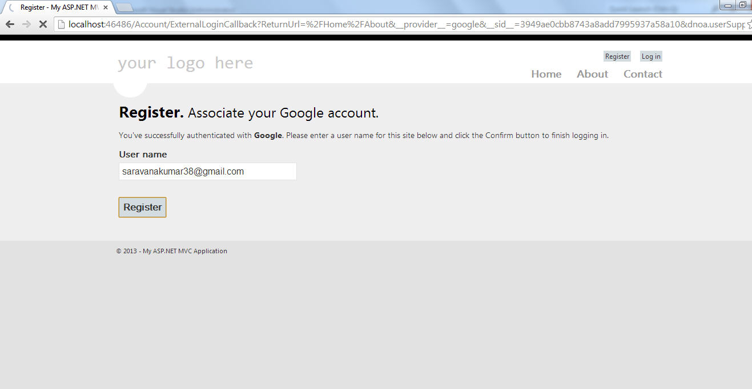Click the Register link in the header
The width and height of the screenshot is (752, 389).
coord(617,56)
